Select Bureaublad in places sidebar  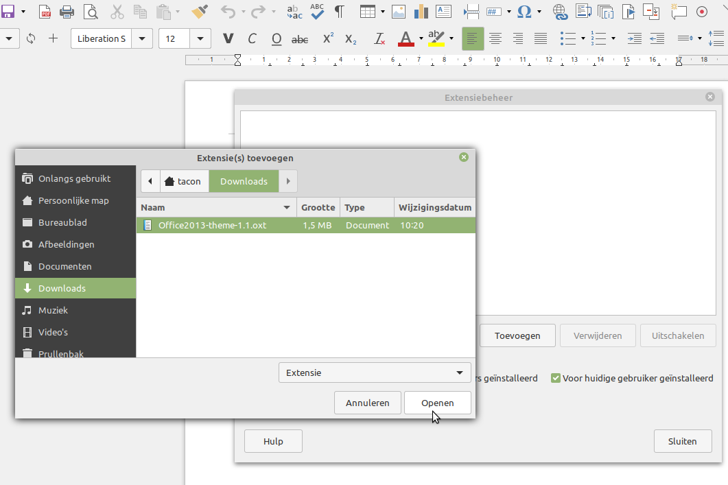click(62, 222)
